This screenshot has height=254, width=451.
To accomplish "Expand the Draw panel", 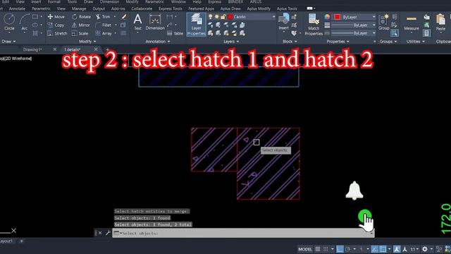I will 8,42.
